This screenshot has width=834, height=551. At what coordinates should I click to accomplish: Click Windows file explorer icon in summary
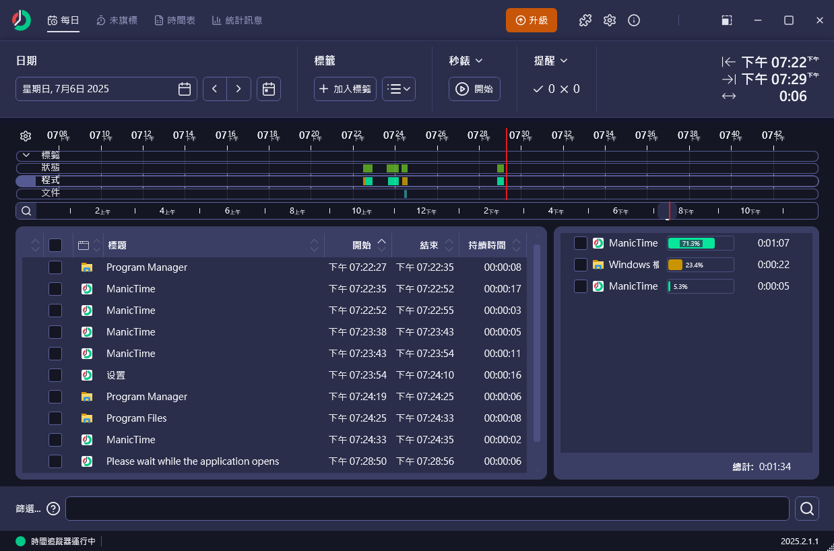tap(598, 265)
